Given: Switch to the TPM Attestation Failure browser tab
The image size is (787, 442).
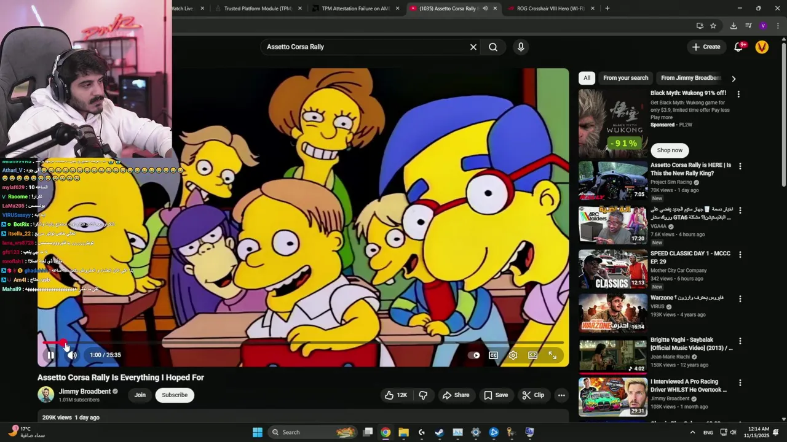Looking at the screenshot, I should click(x=357, y=9).
